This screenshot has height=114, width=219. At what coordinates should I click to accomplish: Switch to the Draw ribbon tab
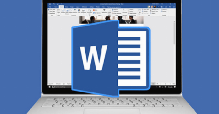coord(66,7)
